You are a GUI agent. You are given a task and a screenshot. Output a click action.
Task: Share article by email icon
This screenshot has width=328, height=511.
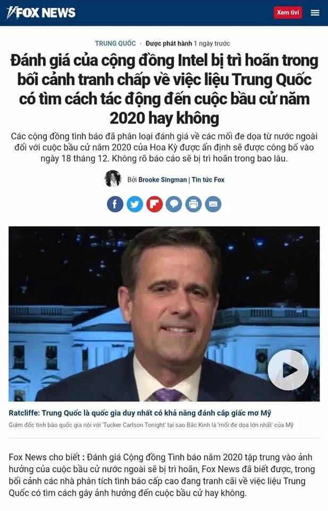point(213,204)
